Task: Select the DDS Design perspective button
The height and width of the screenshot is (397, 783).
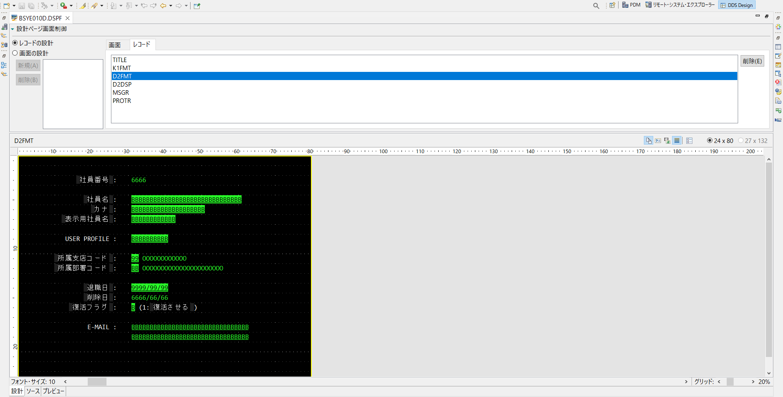Action: (x=736, y=5)
